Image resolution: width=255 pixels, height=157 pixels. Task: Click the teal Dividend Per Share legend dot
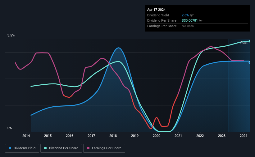pyautogui.click(x=45, y=148)
